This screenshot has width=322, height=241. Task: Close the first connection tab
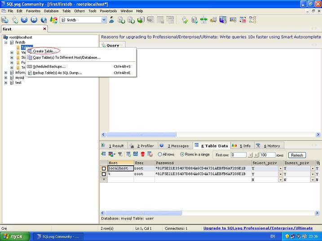[44, 29]
